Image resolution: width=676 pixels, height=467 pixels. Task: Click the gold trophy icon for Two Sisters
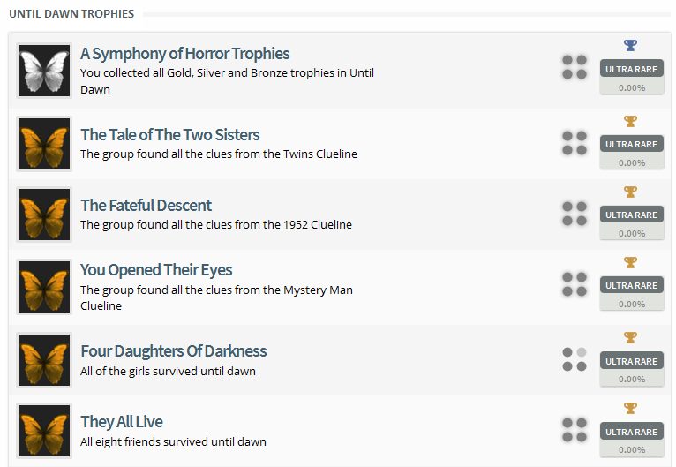click(x=630, y=121)
